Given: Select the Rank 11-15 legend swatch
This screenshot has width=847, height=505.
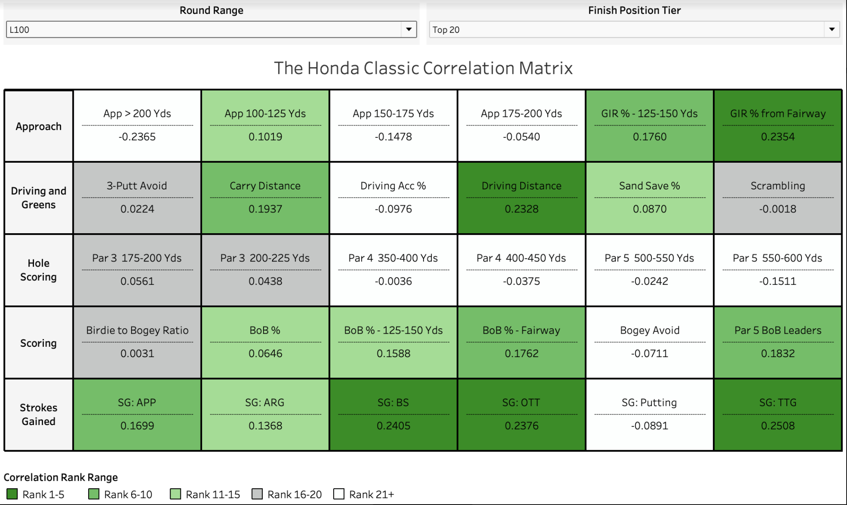Looking at the screenshot, I should click(x=175, y=494).
